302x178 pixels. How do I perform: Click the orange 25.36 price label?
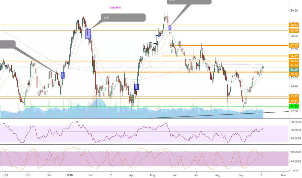pyautogui.click(x=294, y=74)
